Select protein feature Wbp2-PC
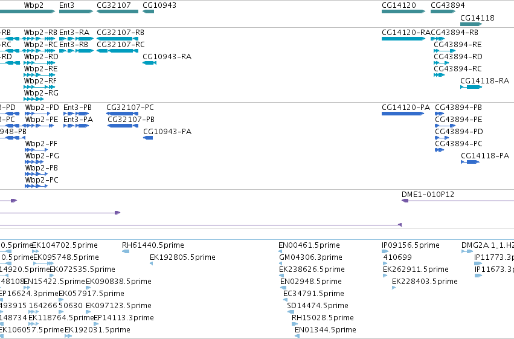Screen dimensions: 514x339 click(36, 186)
